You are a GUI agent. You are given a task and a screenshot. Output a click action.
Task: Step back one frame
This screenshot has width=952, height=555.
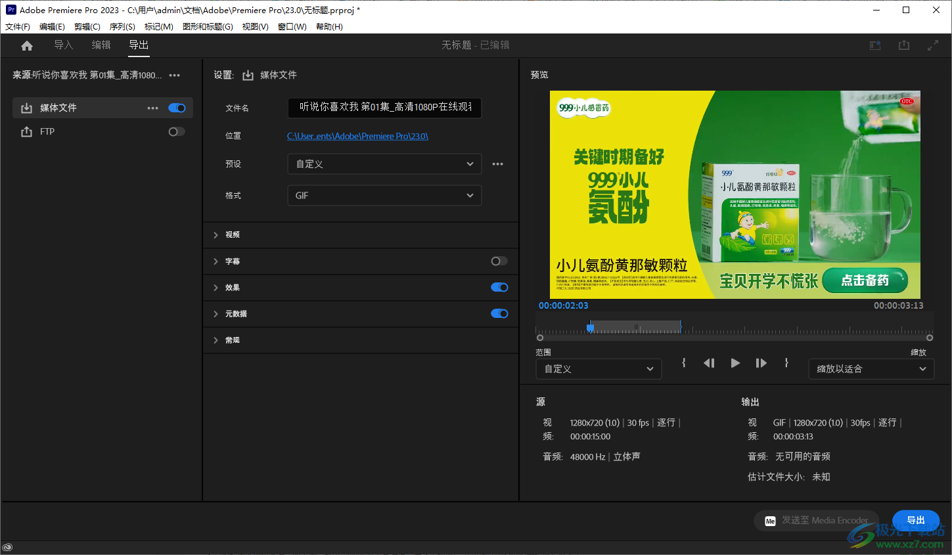709,363
